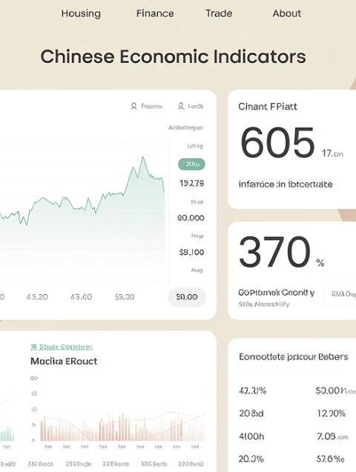The image size is (356, 472).
Task: Click the 12.00% table value
Action: pyautogui.click(x=331, y=413)
